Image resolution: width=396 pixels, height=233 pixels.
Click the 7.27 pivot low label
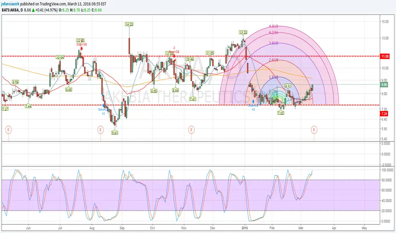click(x=5, y=109)
